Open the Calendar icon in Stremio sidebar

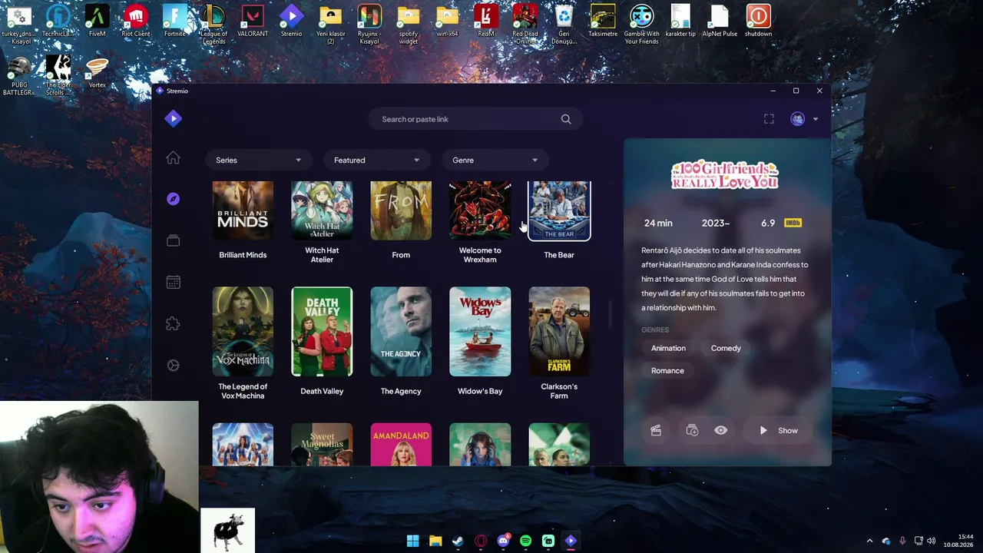pyautogui.click(x=173, y=283)
